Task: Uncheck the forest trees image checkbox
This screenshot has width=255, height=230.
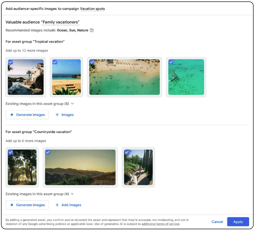Action: 11,152
